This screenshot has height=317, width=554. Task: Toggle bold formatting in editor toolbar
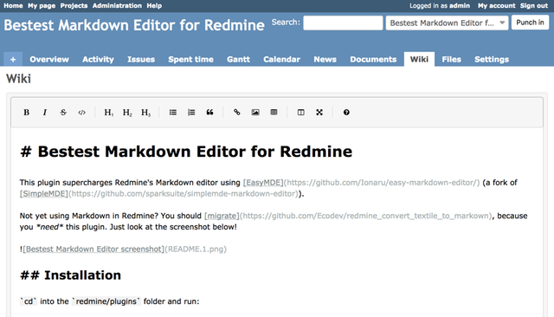click(26, 113)
